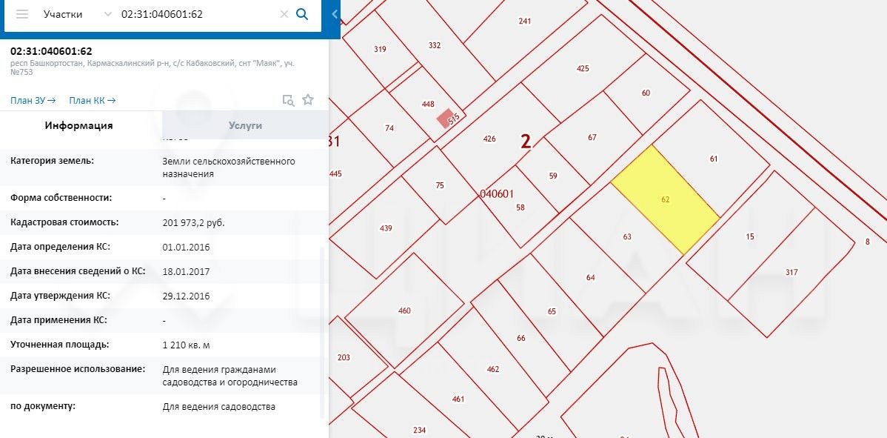The height and width of the screenshot is (438, 887).
Task: Click the cadastral value 201 973,2 руб.
Action: click(193, 222)
